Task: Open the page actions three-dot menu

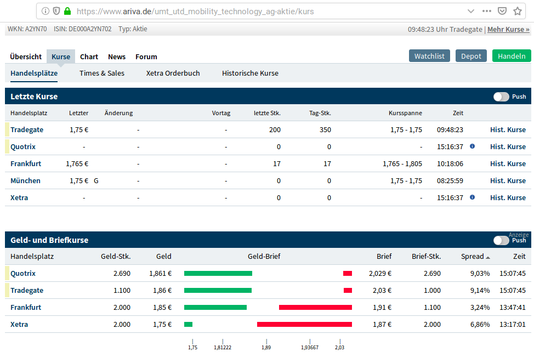Action: click(x=487, y=11)
